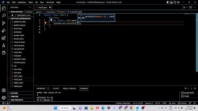Switch to the Output panel tab

[x=56, y=88]
